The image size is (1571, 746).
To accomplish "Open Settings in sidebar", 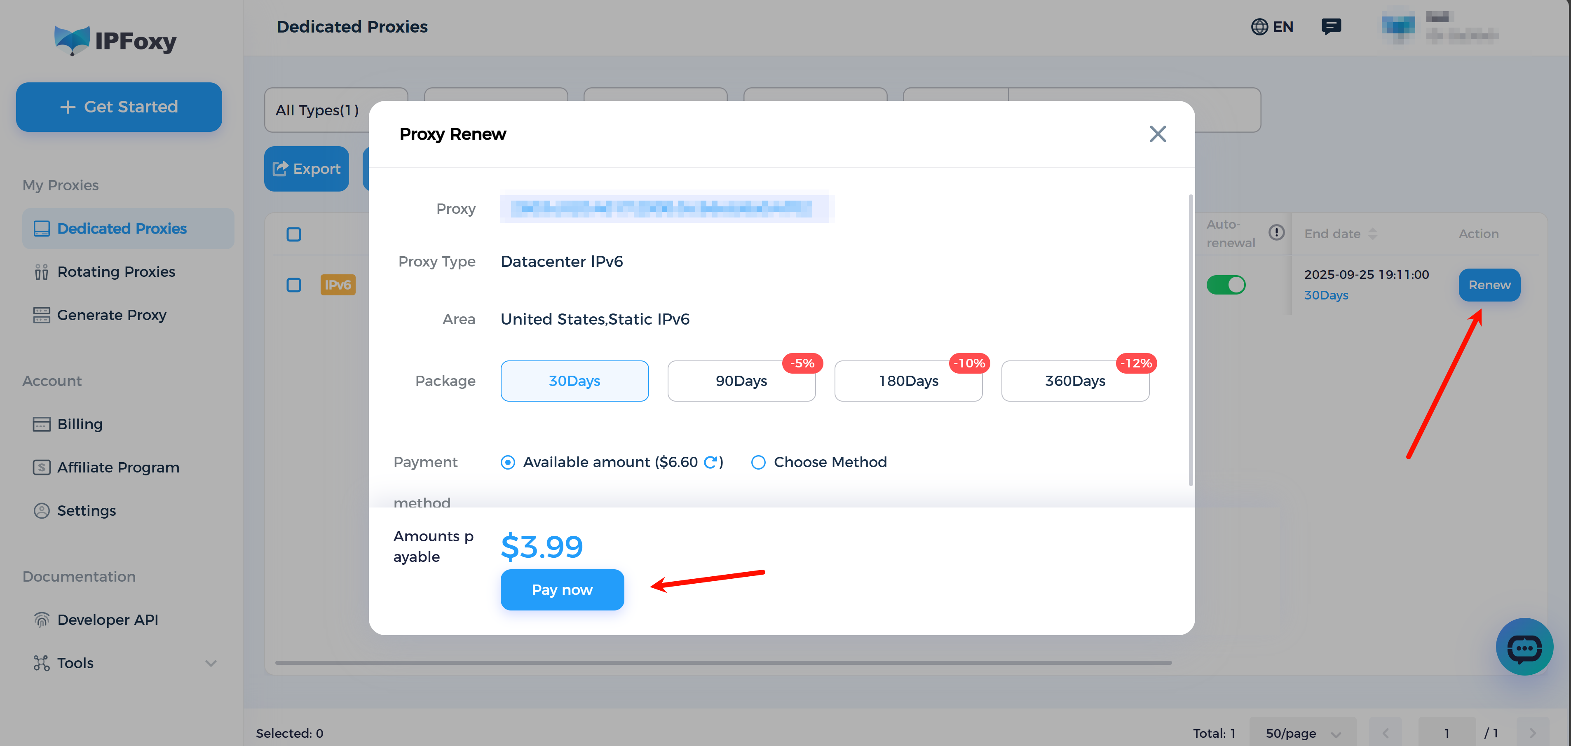I will point(87,511).
